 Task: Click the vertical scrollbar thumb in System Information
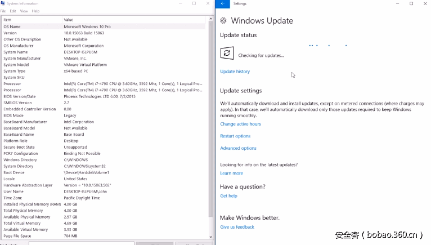point(210,118)
